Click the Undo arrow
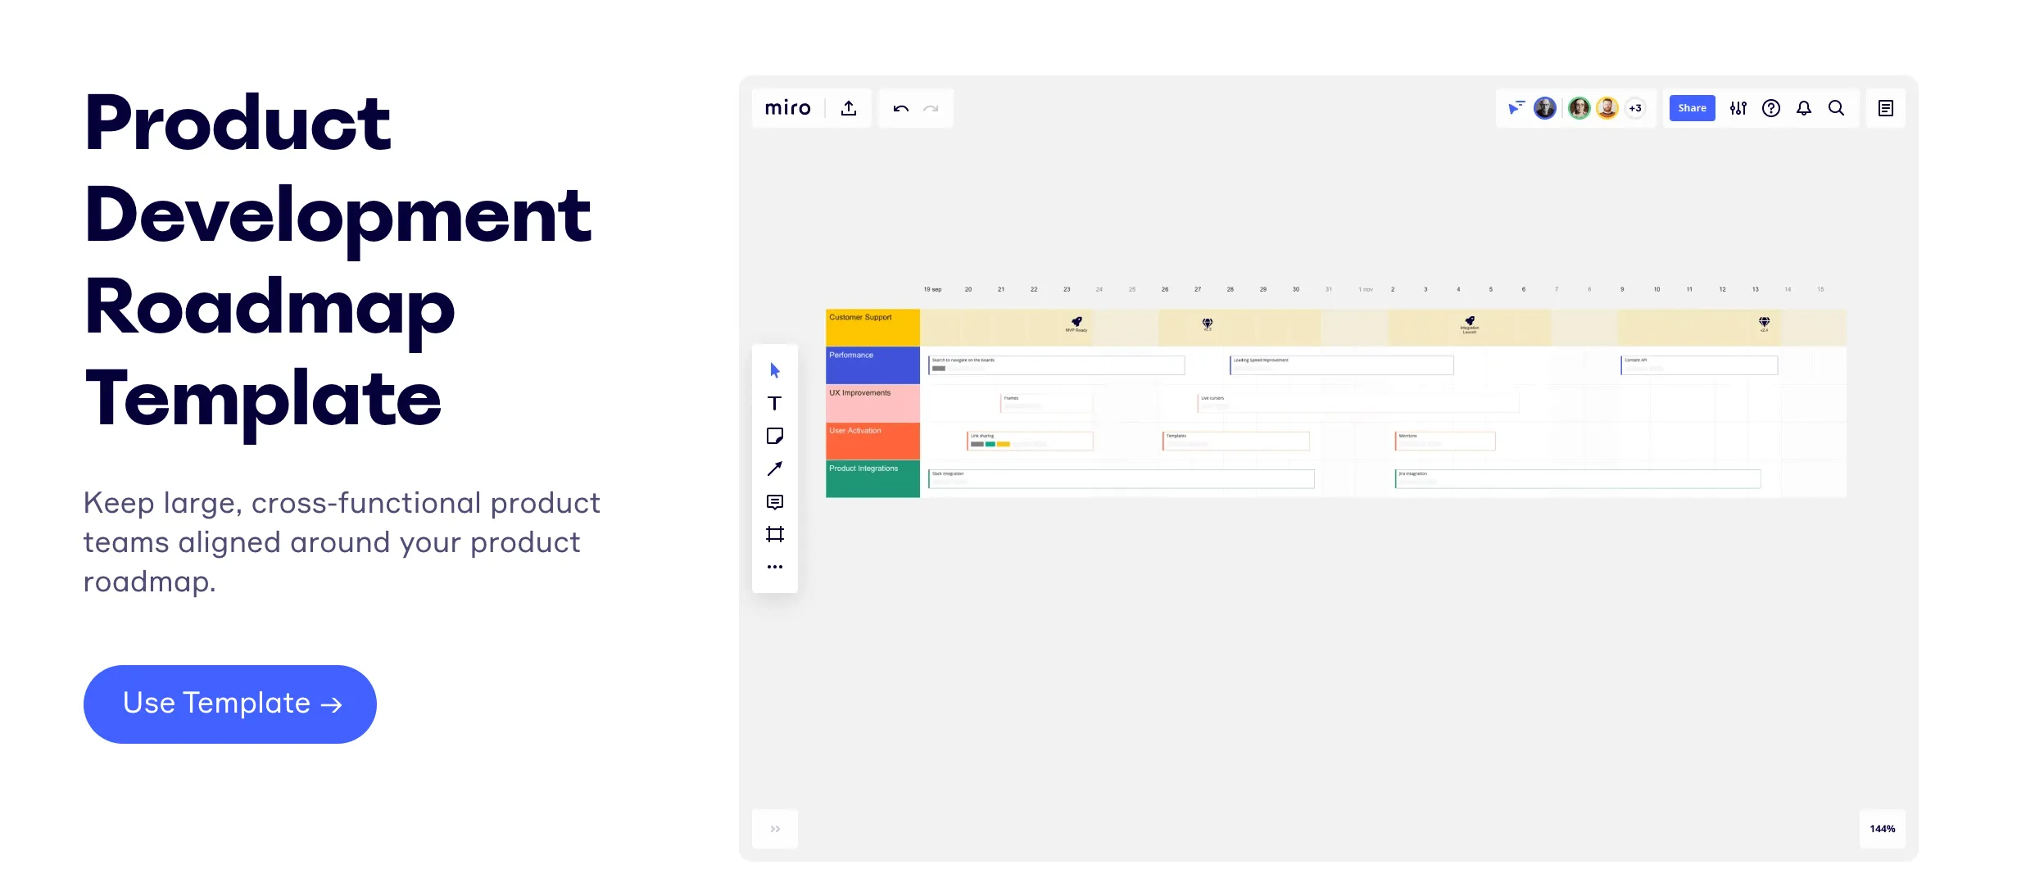2035x883 pixels. click(901, 108)
